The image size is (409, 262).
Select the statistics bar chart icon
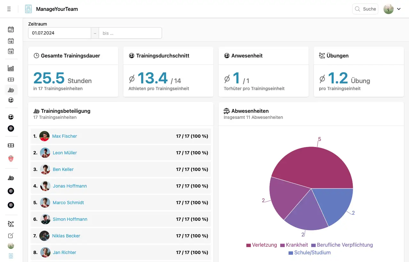[11, 68]
